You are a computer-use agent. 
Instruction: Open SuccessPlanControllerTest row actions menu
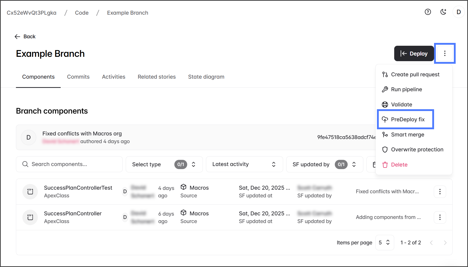click(x=440, y=192)
